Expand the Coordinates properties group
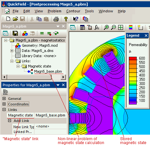The image size is (150, 146). 4,104
